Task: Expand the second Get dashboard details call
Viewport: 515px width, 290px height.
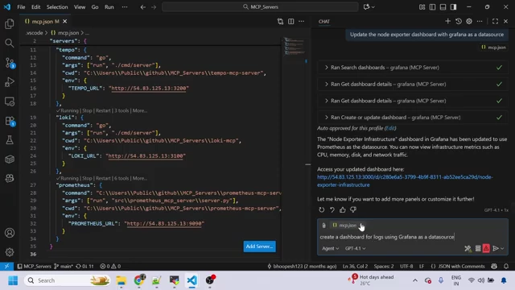Action: coord(412,101)
